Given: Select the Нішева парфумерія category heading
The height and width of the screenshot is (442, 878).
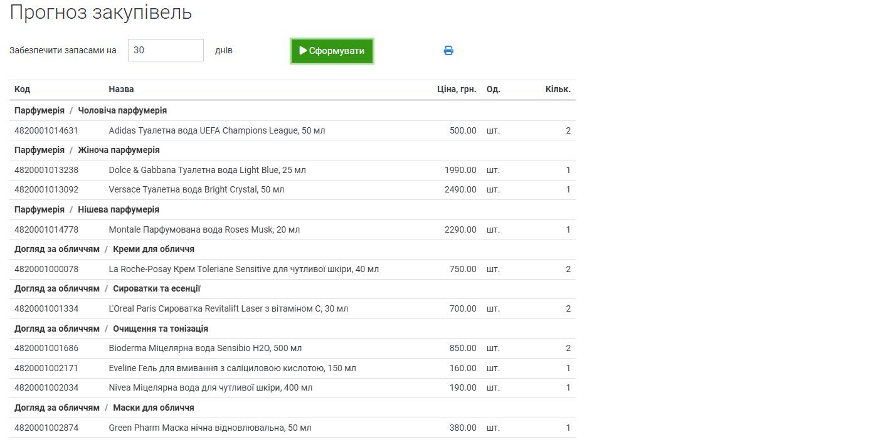Looking at the screenshot, I should click(119, 209).
